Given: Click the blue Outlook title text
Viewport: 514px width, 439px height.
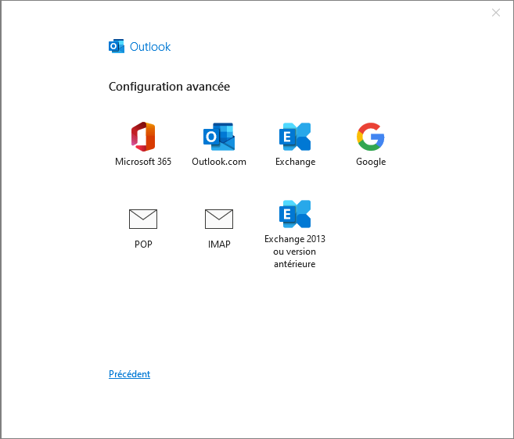Looking at the screenshot, I should pos(150,47).
